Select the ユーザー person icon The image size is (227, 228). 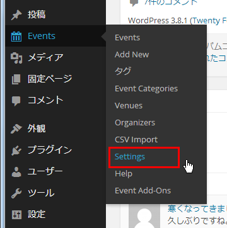16,172
